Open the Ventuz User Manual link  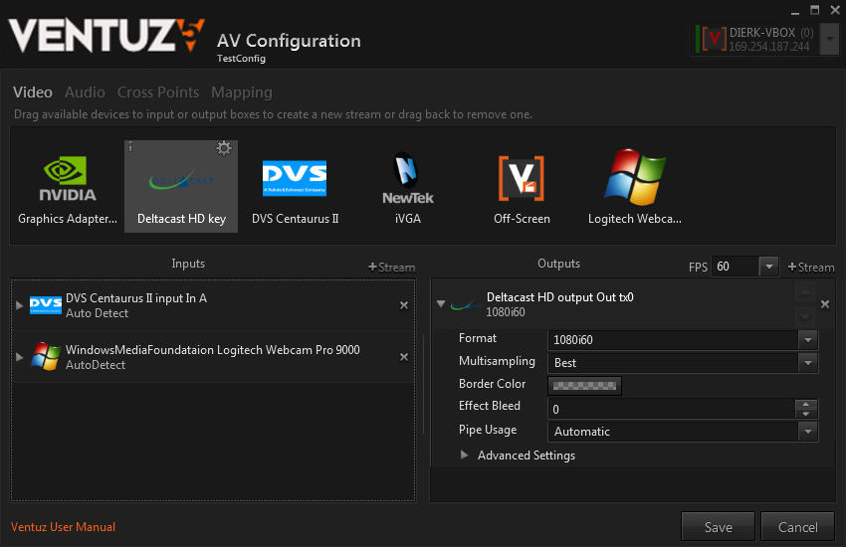pos(64,527)
